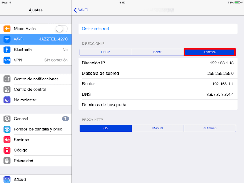Open Código settings
The image size is (244, 183).
36,150
